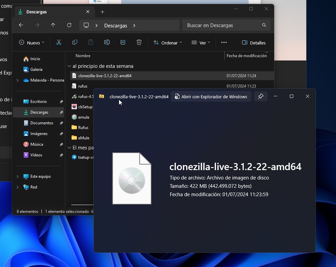Collapse 'al principio de esta semana' group

coord(69,66)
